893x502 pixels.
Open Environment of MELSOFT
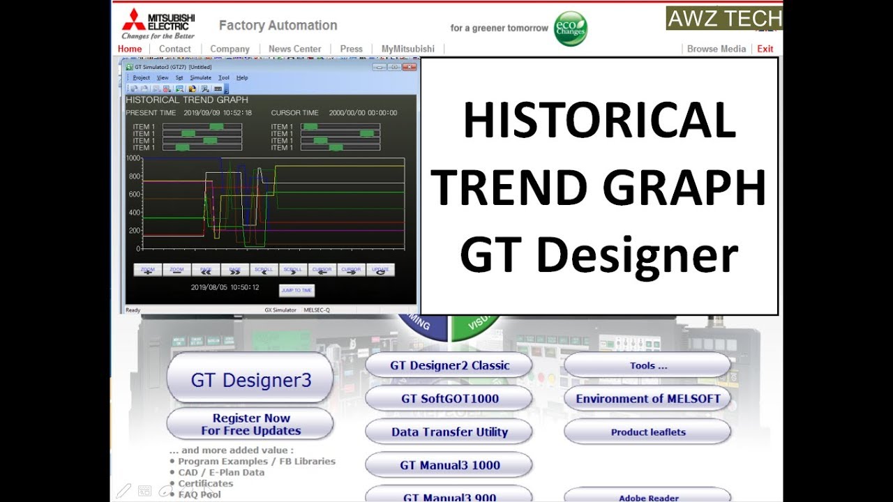(x=647, y=399)
